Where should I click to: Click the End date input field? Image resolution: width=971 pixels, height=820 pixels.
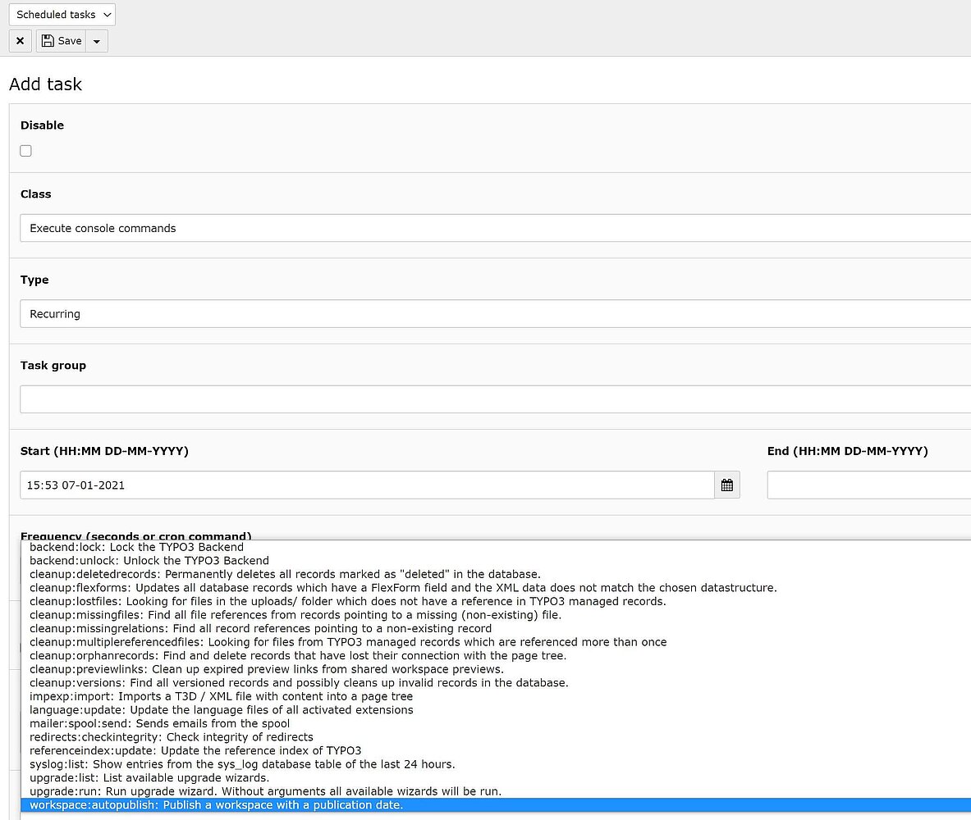868,485
